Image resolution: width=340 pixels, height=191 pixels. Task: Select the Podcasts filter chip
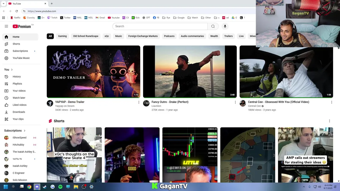(x=169, y=36)
